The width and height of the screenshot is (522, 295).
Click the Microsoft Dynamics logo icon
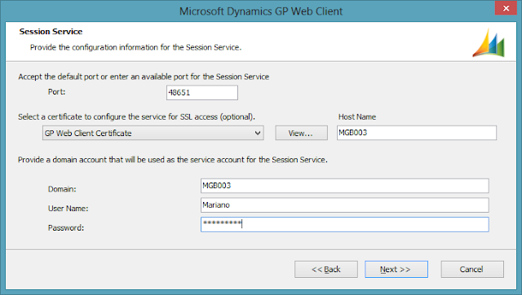point(489,42)
